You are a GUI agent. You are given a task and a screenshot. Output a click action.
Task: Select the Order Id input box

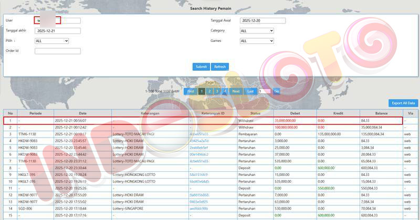pyautogui.click(x=58, y=51)
